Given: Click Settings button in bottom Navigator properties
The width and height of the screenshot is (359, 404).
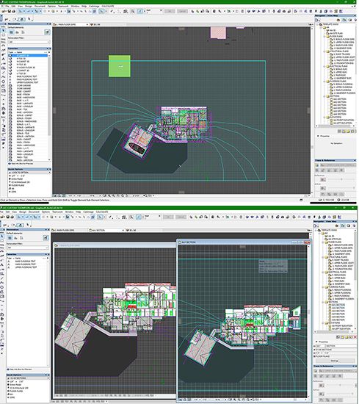Looking at the screenshot, I should click(334, 361).
